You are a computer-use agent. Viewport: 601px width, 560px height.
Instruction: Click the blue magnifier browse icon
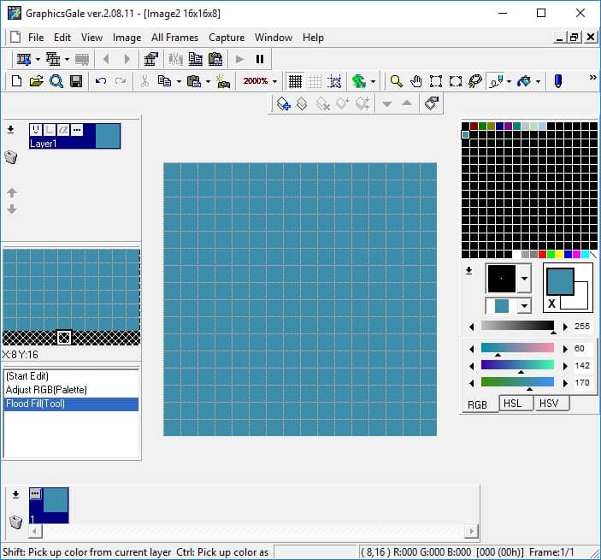tap(56, 81)
